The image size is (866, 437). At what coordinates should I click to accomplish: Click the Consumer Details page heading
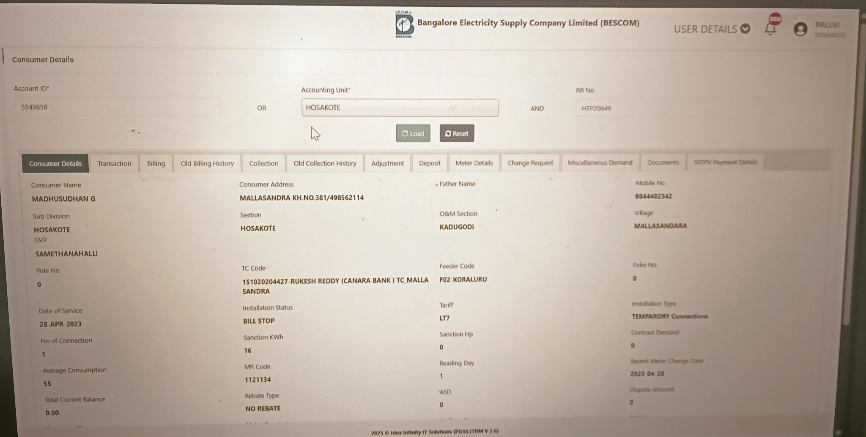(43, 60)
